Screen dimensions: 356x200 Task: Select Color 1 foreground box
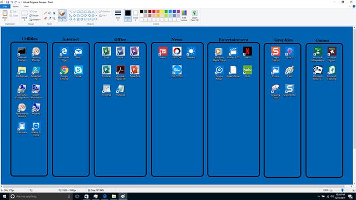point(128,16)
